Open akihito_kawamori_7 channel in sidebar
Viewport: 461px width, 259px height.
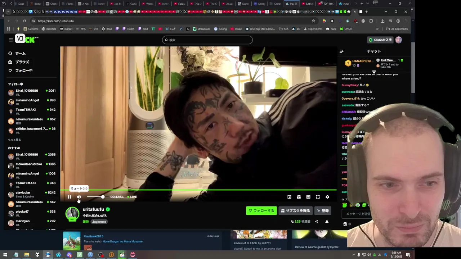click(32, 130)
